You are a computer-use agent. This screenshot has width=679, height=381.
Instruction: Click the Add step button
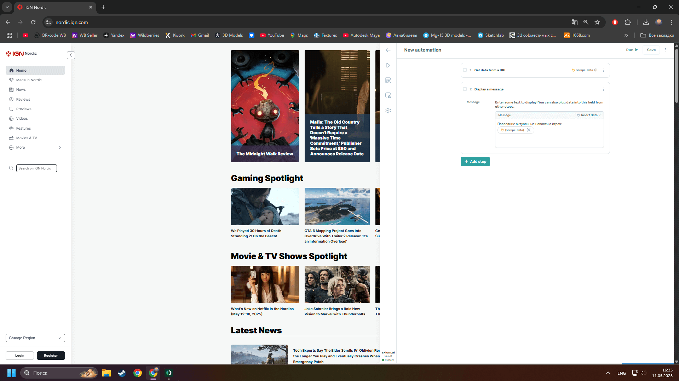coord(475,161)
